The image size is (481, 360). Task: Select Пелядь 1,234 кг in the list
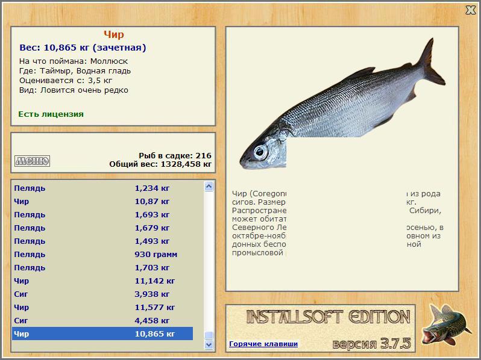102,188
